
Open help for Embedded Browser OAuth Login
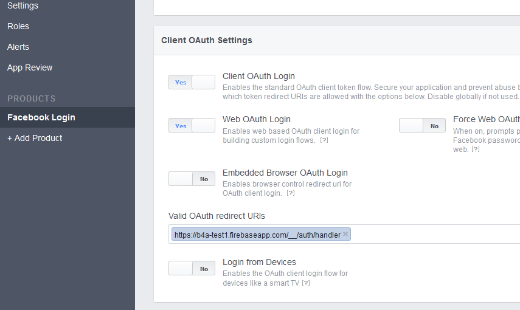291,193
